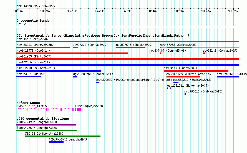
Task: Select the dgv261e55 (Pinto2007) label text
Action: (x=34, y=56)
